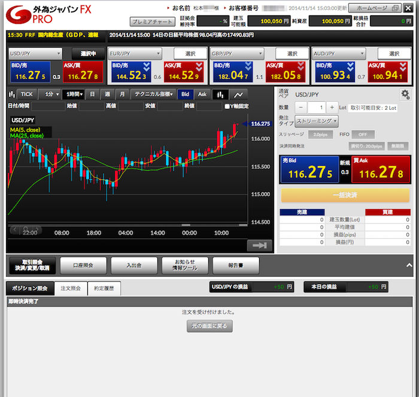Click EUR/JPY ASK/買 tile 144.529
The image size is (419, 397).
click(184, 72)
